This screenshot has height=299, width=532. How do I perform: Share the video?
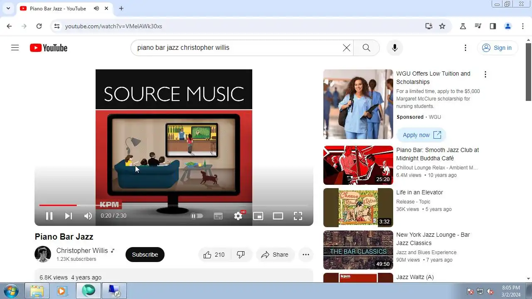coord(275,255)
